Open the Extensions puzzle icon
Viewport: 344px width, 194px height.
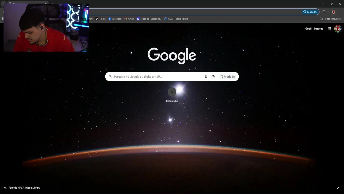pos(324,12)
